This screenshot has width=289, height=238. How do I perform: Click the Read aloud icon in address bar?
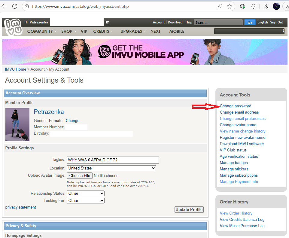click(220, 6)
